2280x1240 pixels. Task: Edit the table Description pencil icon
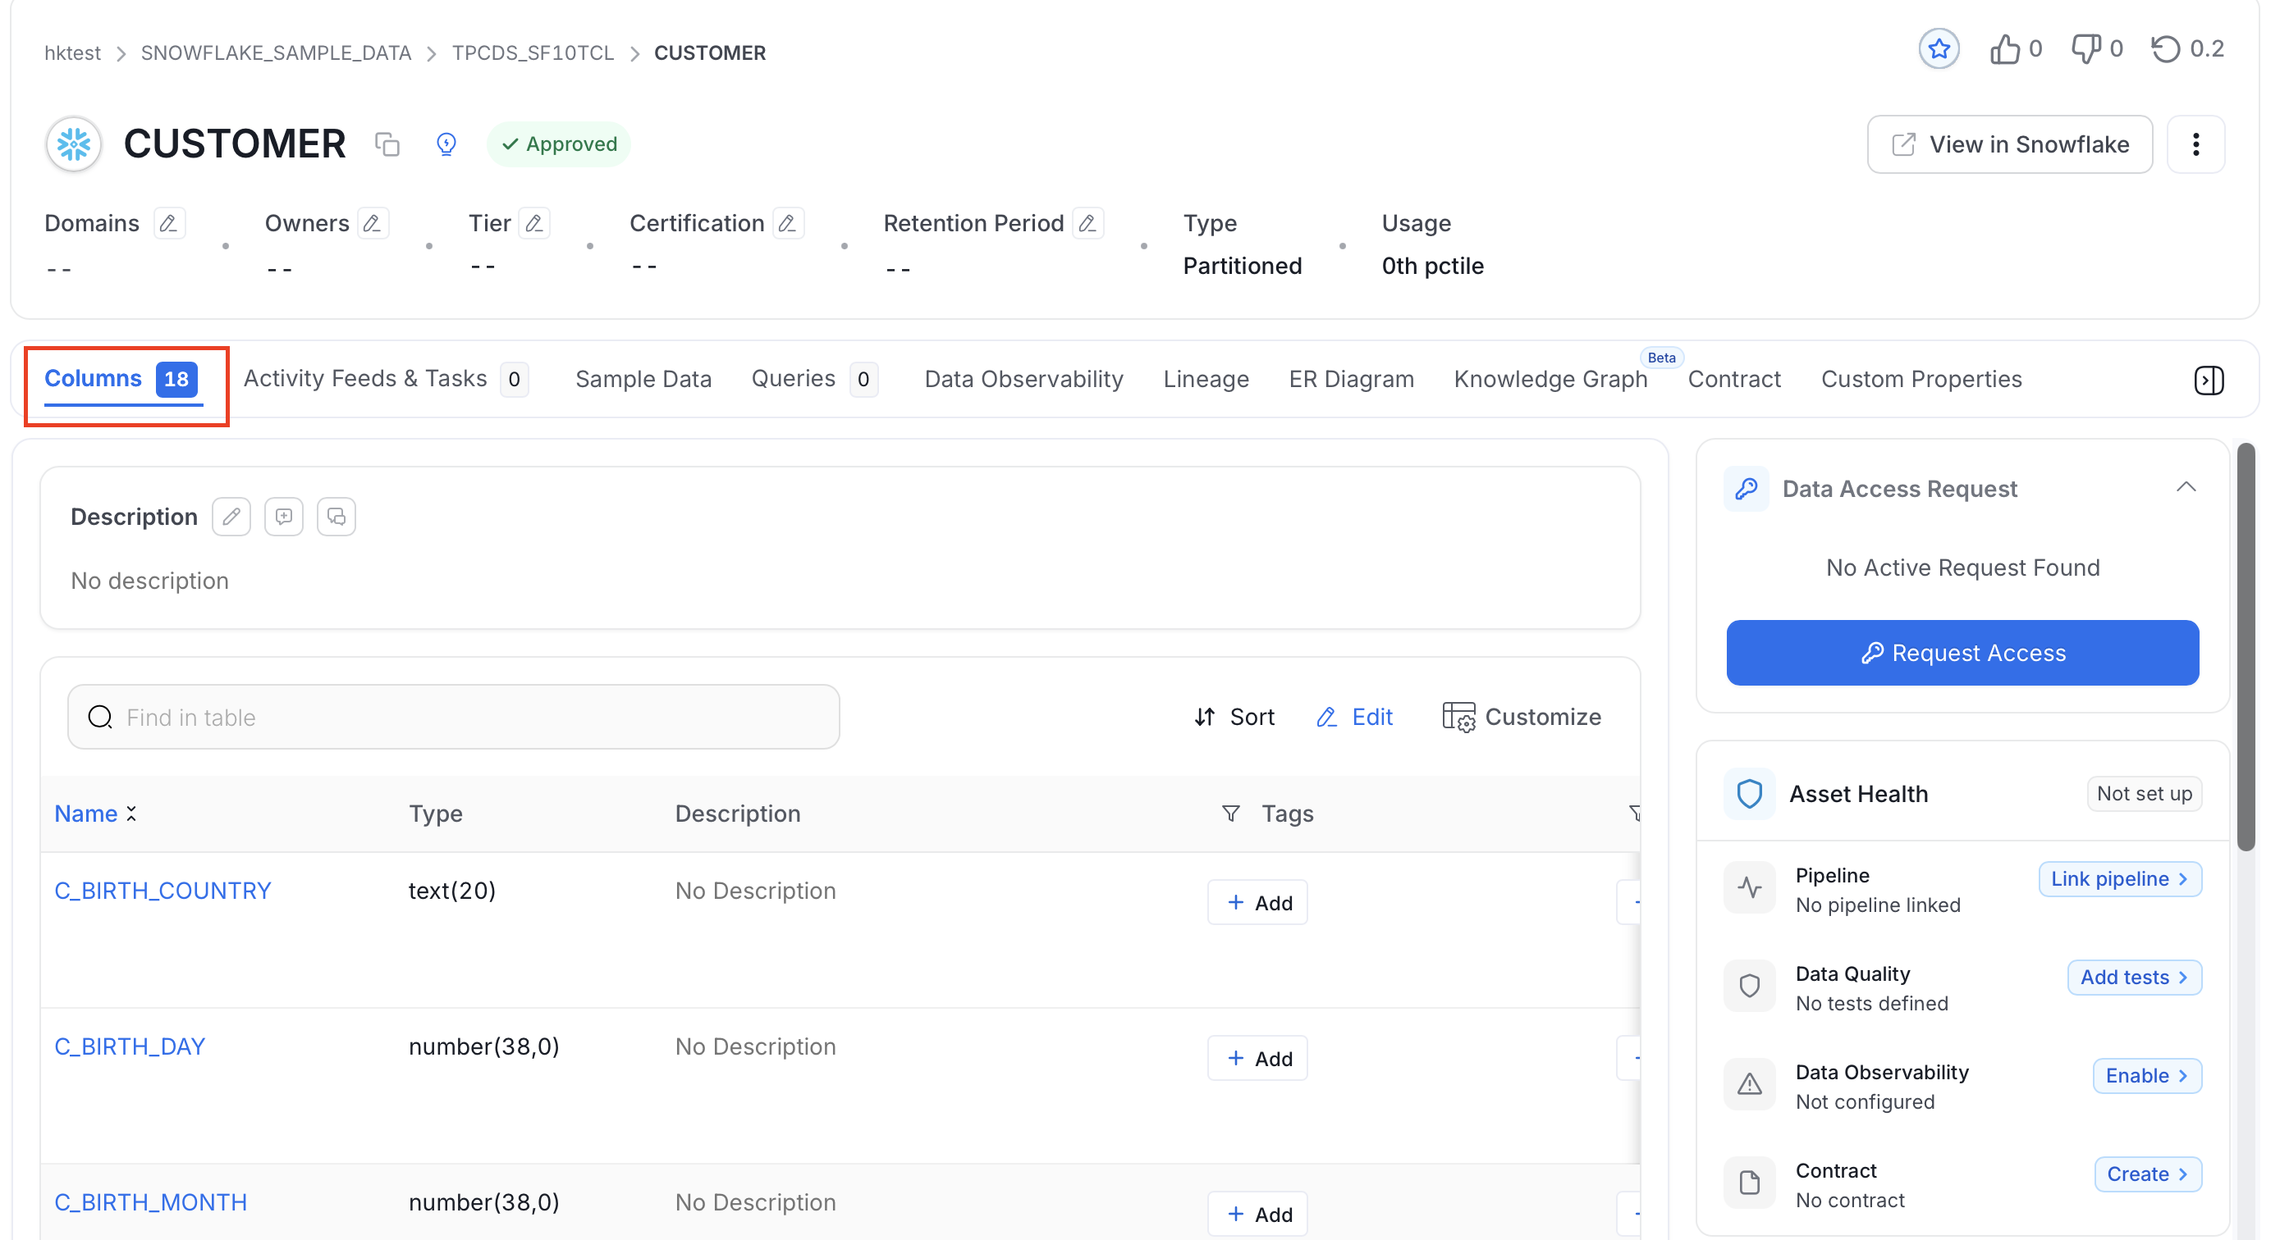(x=231, y=517)
